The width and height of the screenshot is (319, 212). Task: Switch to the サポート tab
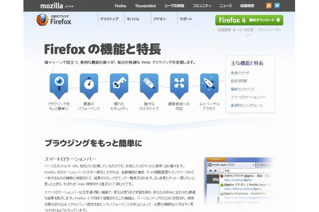pos(186,19)
